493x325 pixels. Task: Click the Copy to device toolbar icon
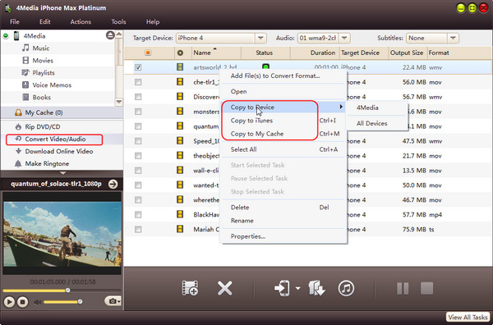pos(282,288)
